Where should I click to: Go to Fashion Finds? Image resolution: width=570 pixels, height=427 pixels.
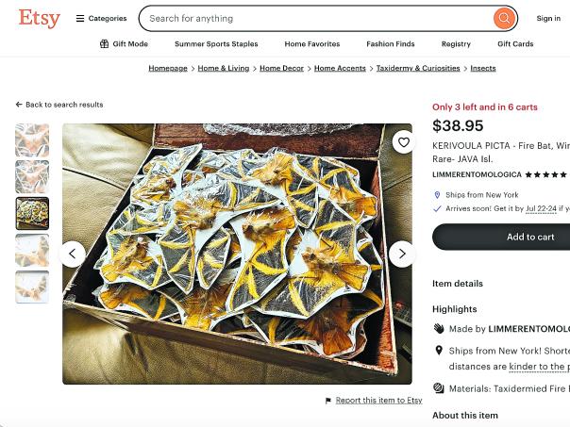click(390, 44)
